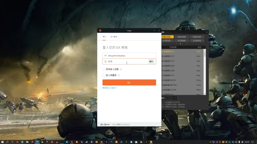
Task: Click the 顯示 show-password button
Action: tap(151, 61)
